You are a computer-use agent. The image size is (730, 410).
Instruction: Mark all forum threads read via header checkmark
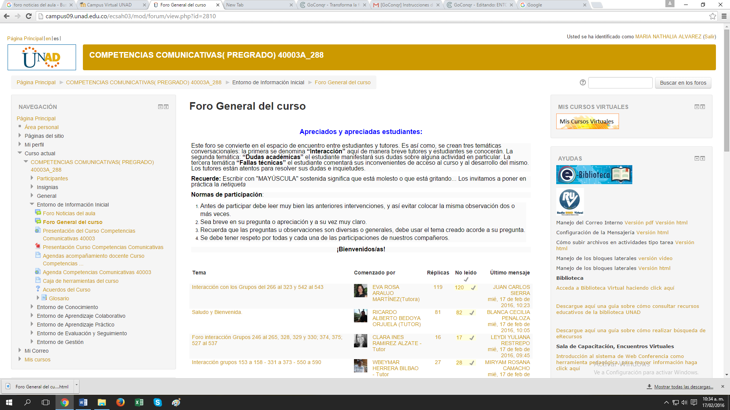[x=466, y=279]
